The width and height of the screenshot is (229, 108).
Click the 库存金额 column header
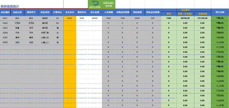pos(95,12)
